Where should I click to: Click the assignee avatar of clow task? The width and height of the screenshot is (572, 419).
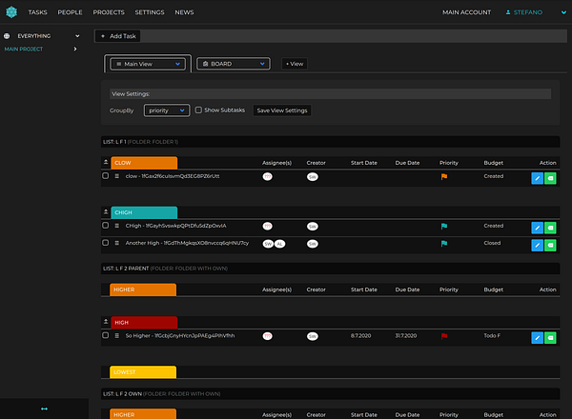267,177
